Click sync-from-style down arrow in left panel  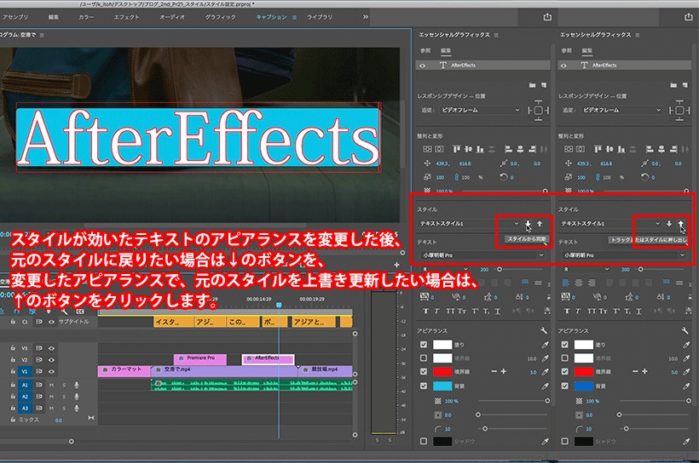(528, 224)
